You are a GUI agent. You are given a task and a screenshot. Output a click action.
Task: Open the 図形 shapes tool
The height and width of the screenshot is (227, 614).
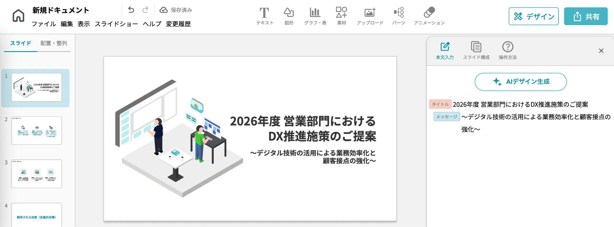289,16
